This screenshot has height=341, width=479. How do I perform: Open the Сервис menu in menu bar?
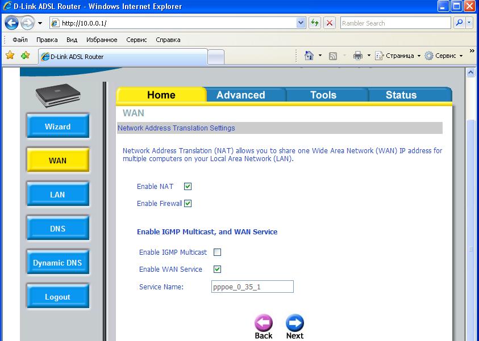[136, 40]
